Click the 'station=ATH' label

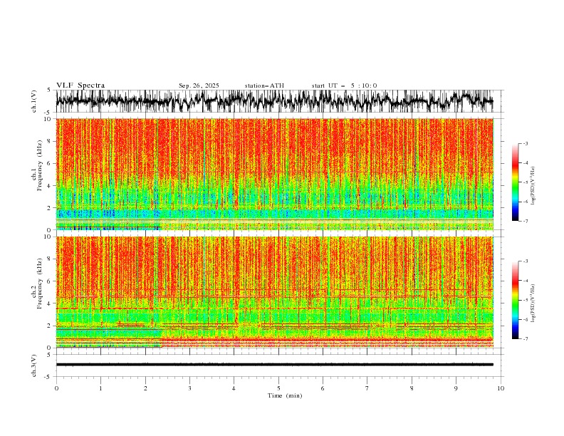click(x=264, y=85)
